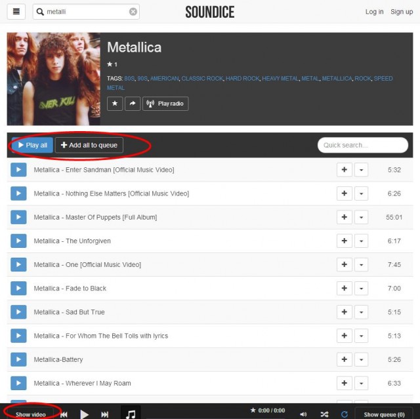Toggle the repeat icon
Viewport: 420px width, 419px height.
pyautogui.click(x=345, y=414)
